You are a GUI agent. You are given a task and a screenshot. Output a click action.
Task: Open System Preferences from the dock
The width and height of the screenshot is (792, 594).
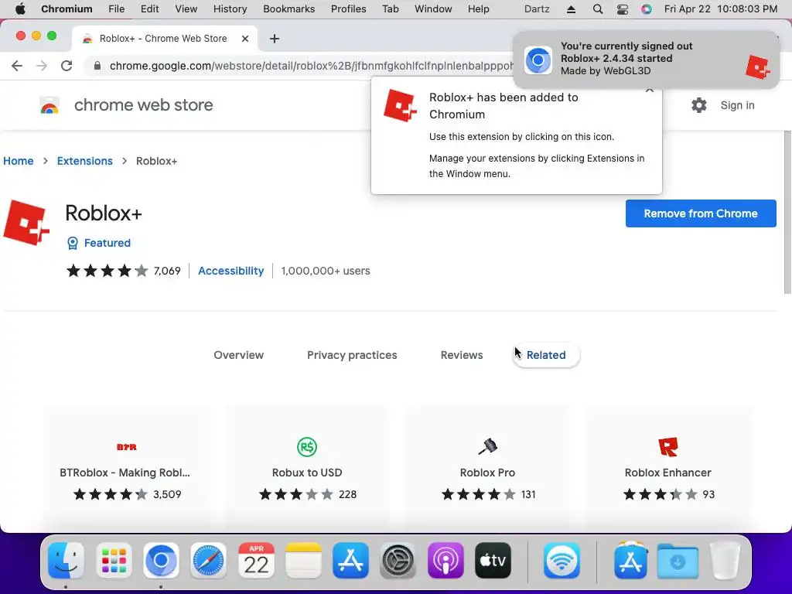click(398, 561)
